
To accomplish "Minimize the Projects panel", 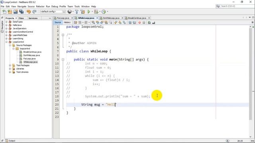I will pos(50,18).
